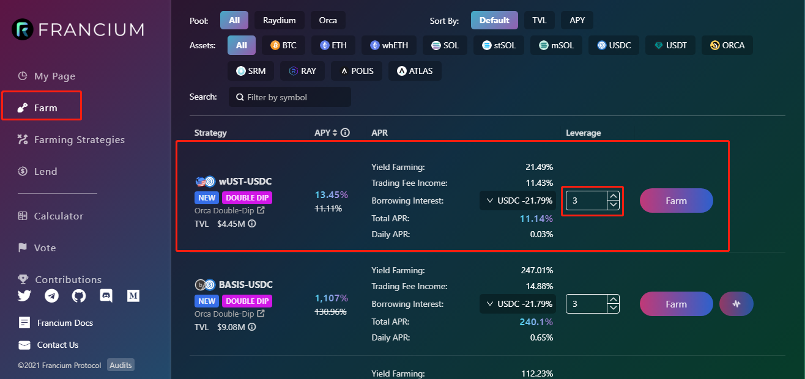The height and width of the screenshot is (379, 805).
Task: Filter assets by stSOL
Action: pos(499,45)
